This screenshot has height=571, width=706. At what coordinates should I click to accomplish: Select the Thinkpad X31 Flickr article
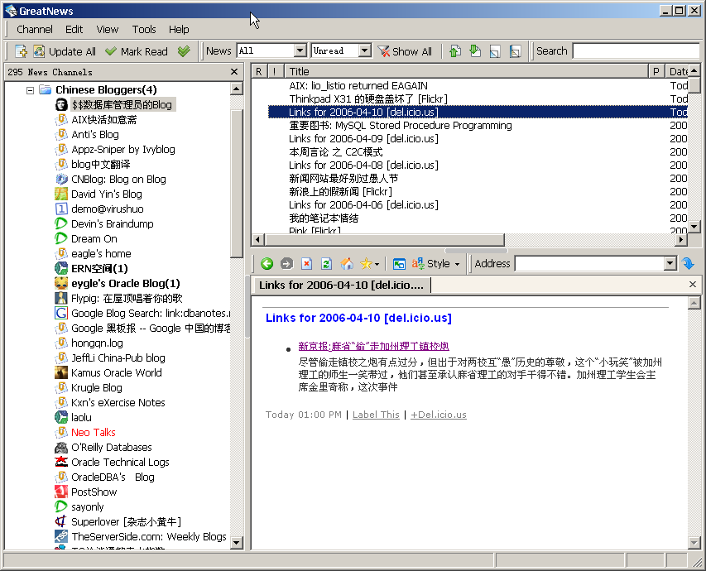[x=368, y=98]
